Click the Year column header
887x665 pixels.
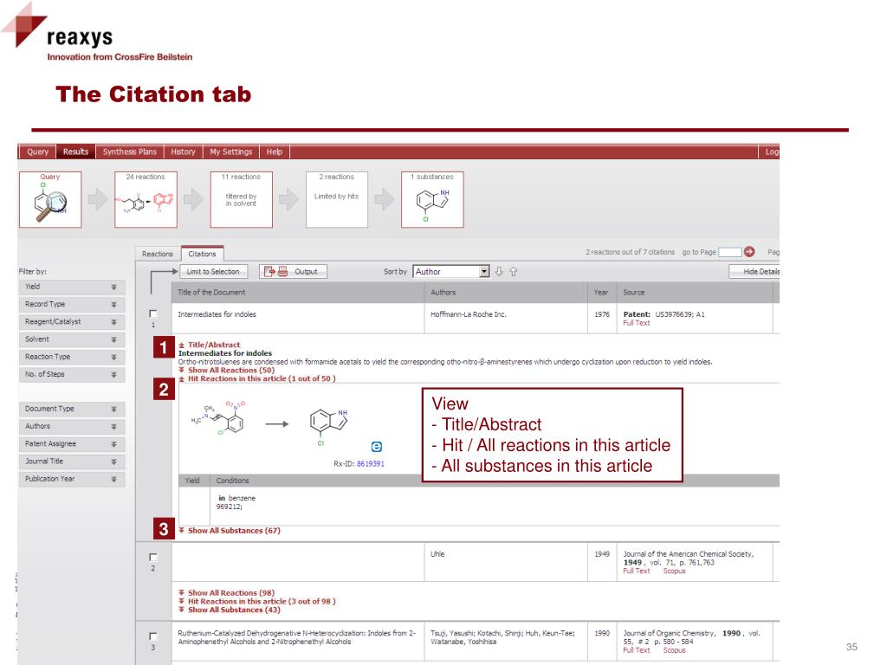tap(602, 293)
